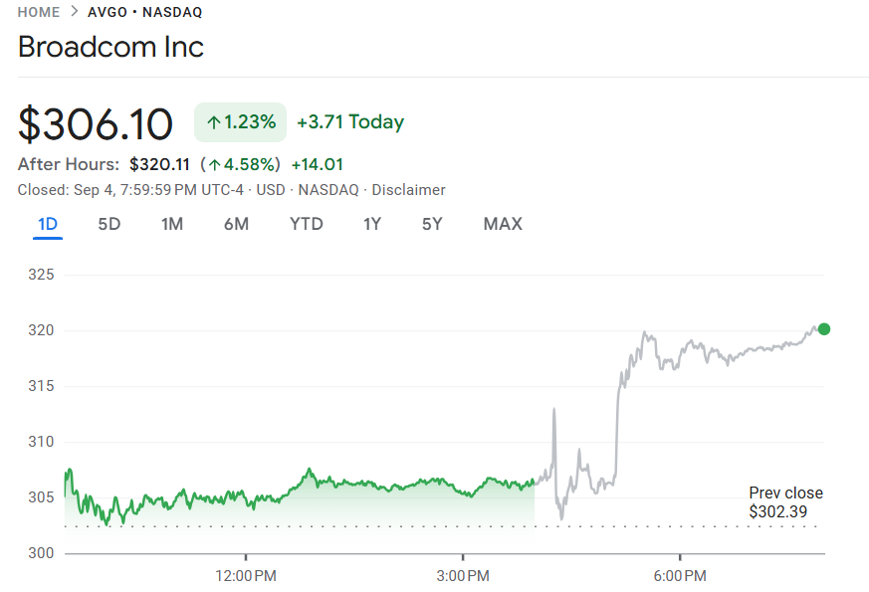
Task: Click the green dot at chart line end
Action: click(x=823, y=329)
